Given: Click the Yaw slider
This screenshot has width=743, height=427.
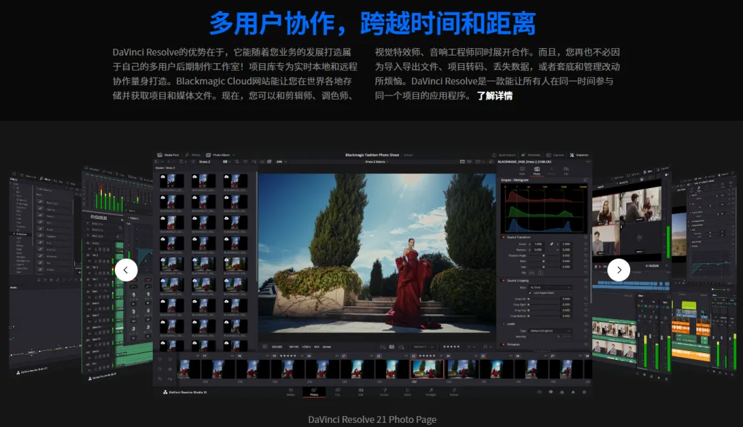Looking at the screenshot, I should tap(543, 266).
